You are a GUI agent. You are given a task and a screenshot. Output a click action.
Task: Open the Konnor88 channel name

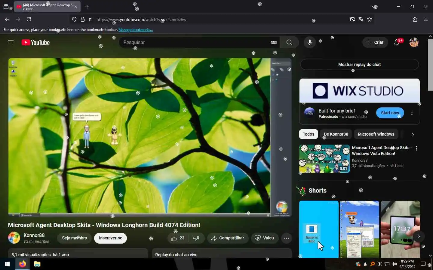click(34, 235)
